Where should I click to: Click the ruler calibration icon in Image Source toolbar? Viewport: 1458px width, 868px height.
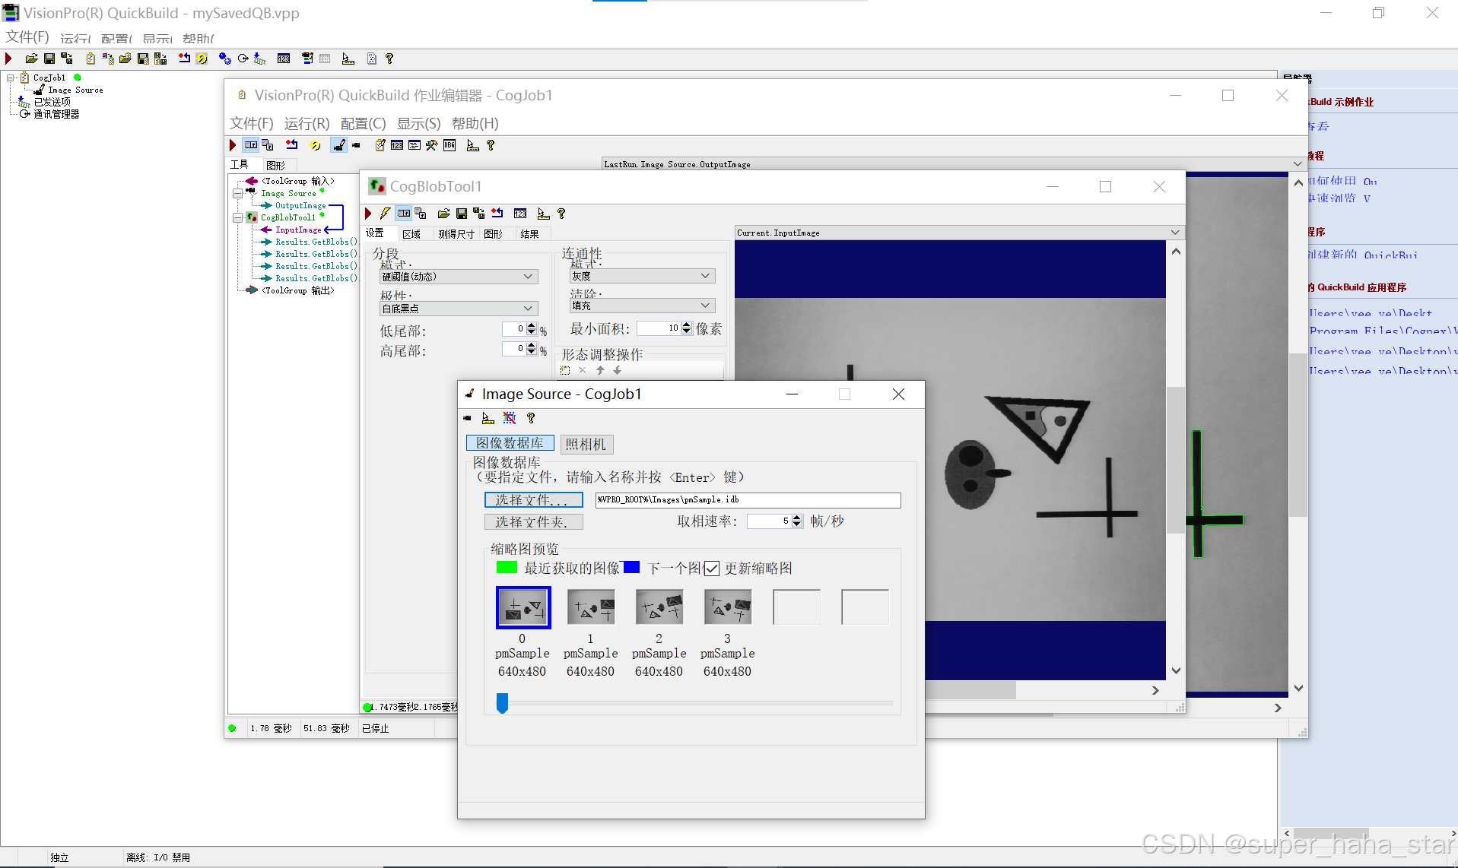click(x=488, y=418)
